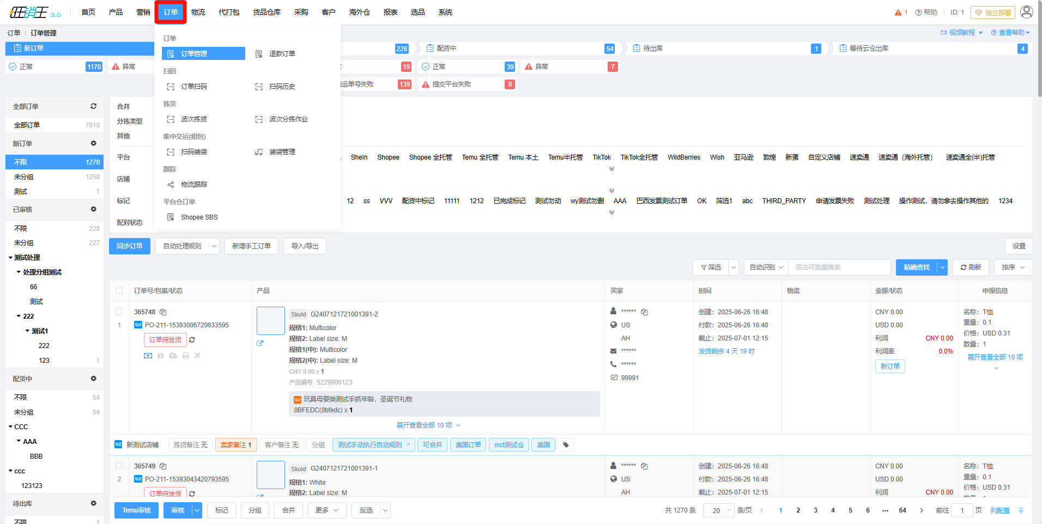Image resolution: width=1042 pixels, height=524 pixels.
Task: Refresh status of order 365748
Action: pyautogui.click(x=192, y=340)
